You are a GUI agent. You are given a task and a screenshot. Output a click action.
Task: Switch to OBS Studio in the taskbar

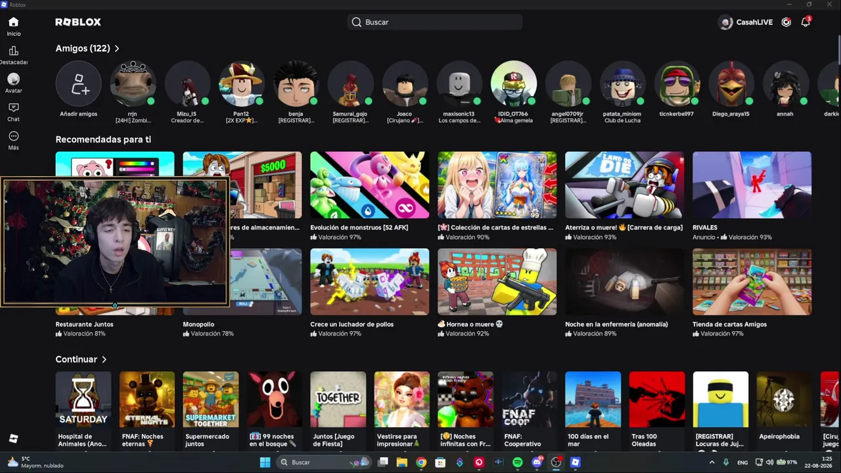[x=557, y=462]
